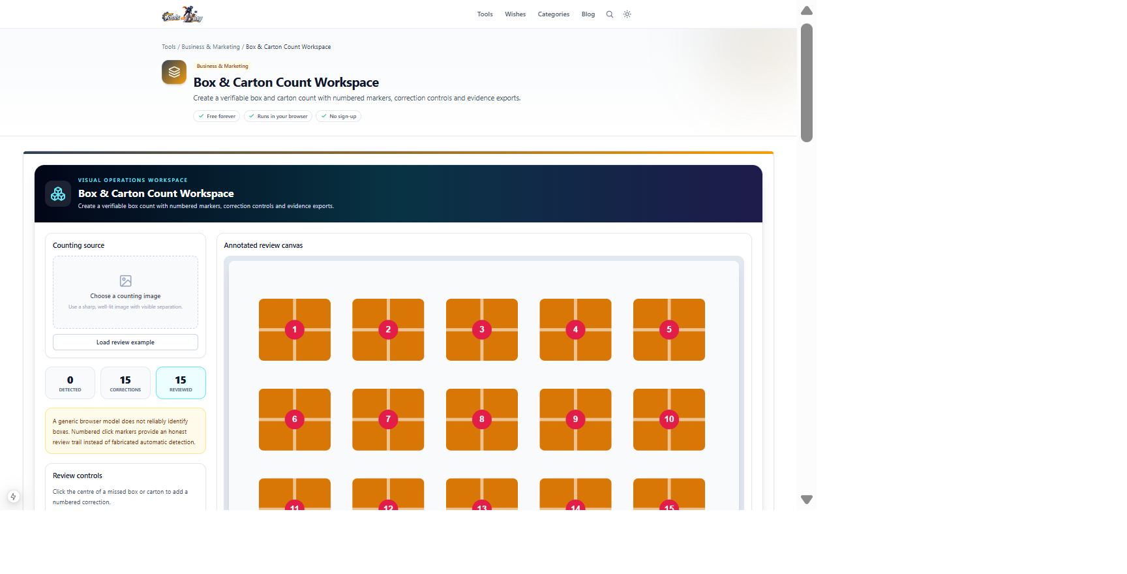Select numbered marker 6 on the canvas
Screen dimensions: 1127x574
(x=295, y=419)
